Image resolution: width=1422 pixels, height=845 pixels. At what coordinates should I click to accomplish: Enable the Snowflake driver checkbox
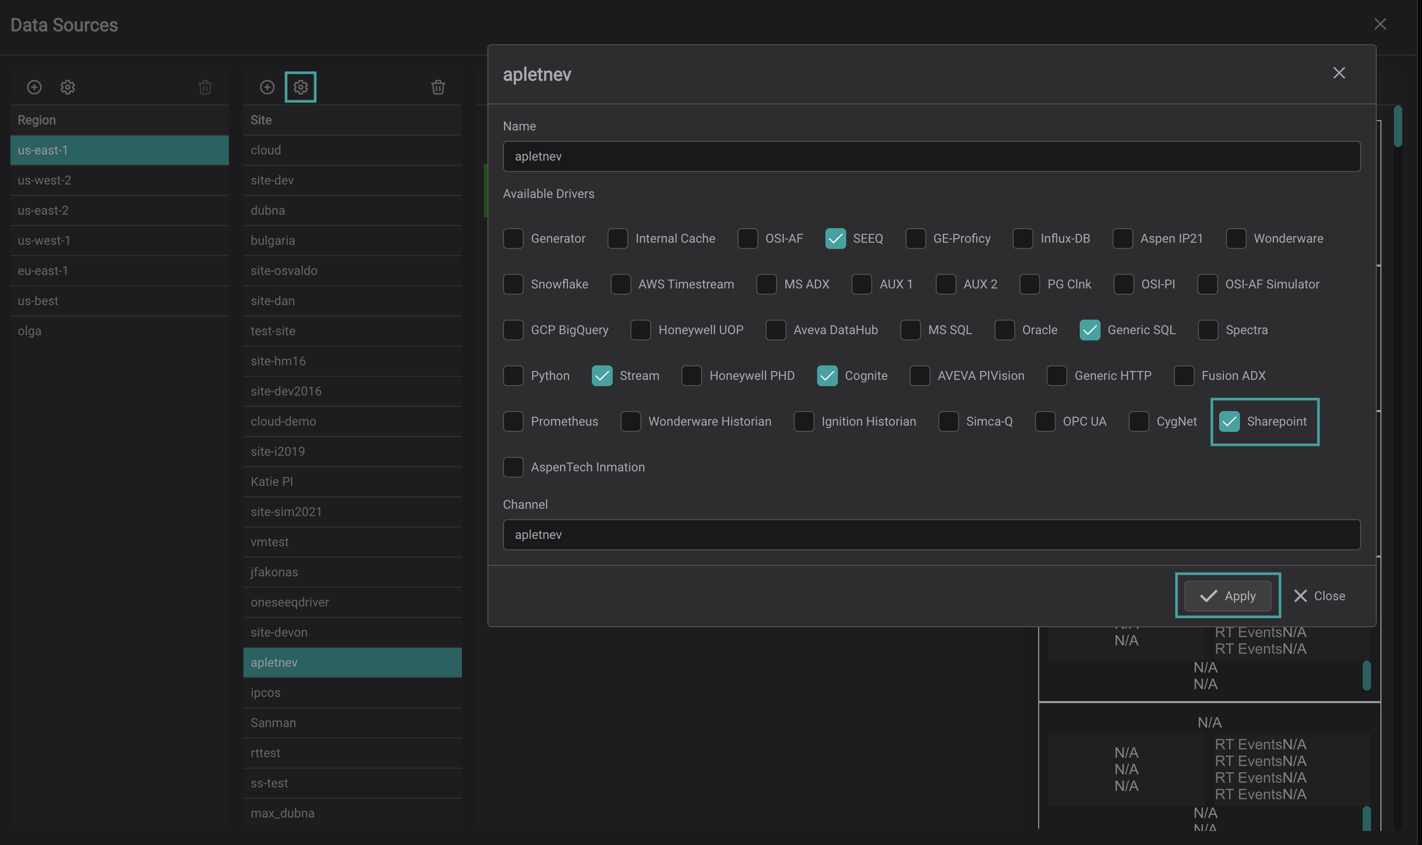(513, 284)
